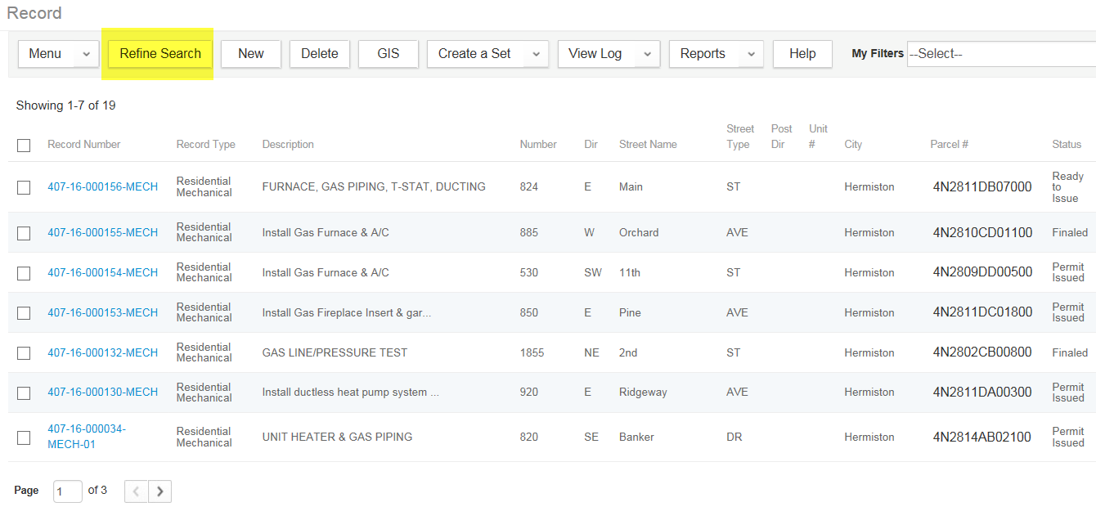Tick the select-all checkbox in header
The height and width of the screenshot is (507, 1096).
[x=24, y=146]
